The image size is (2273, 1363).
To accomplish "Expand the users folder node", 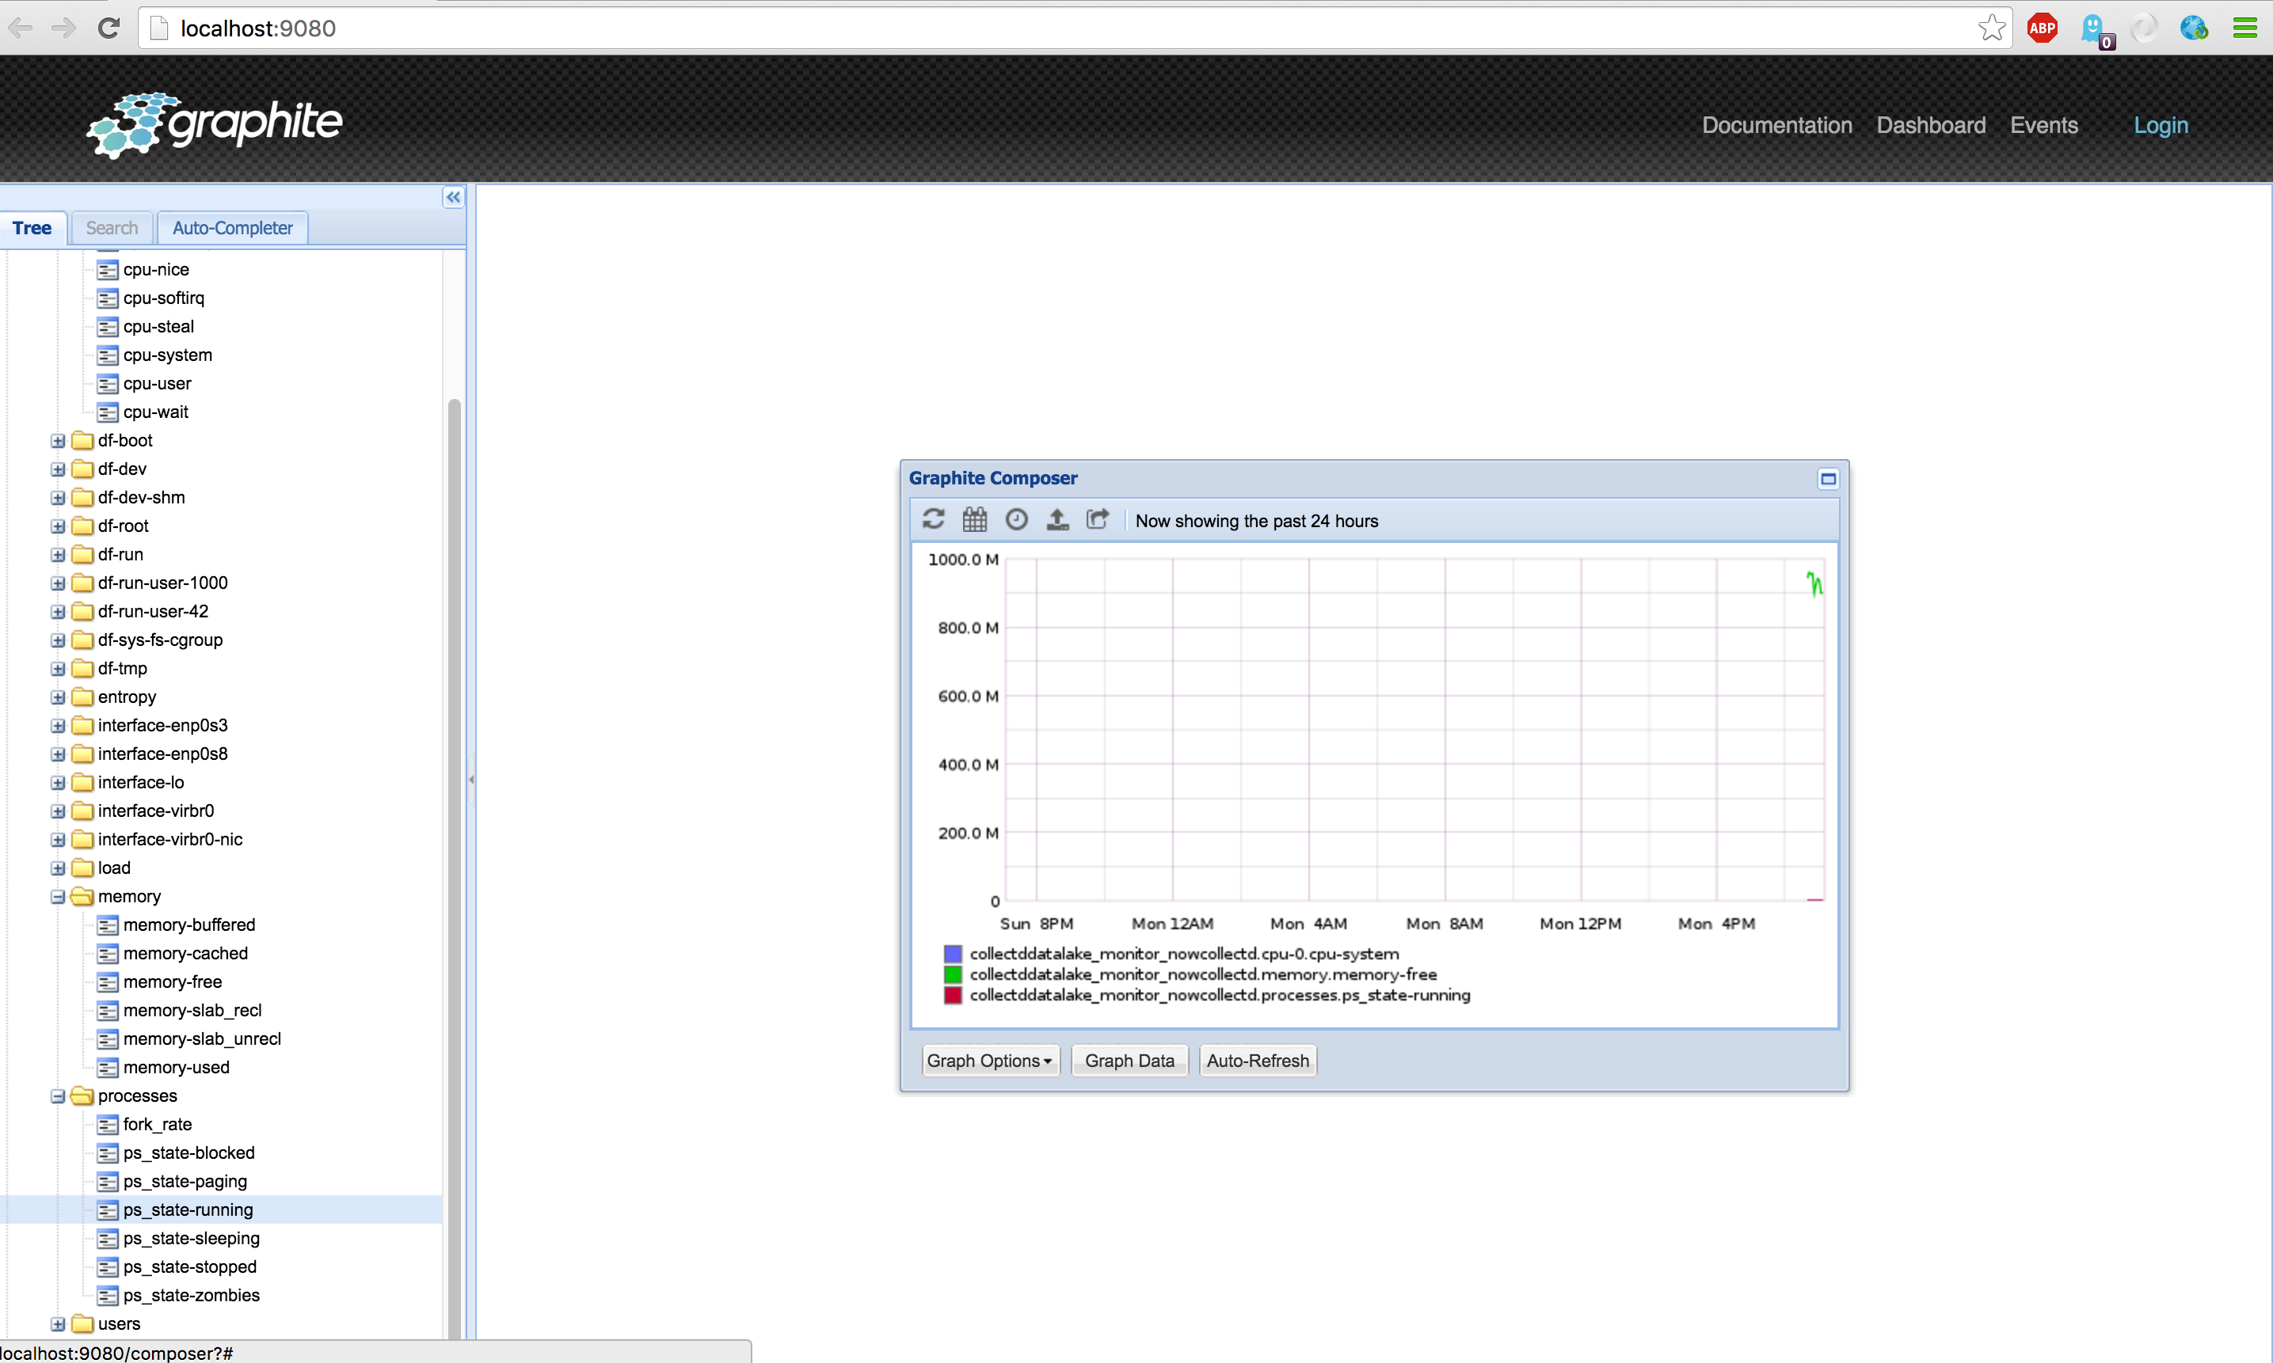I will tap(58, 1324).
